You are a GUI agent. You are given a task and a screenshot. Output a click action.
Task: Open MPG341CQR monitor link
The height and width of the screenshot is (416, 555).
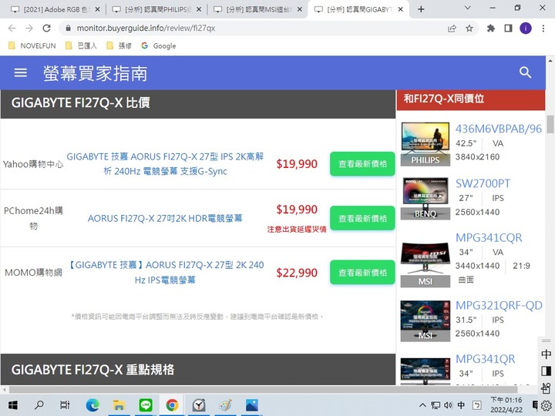tap(489, 238)
